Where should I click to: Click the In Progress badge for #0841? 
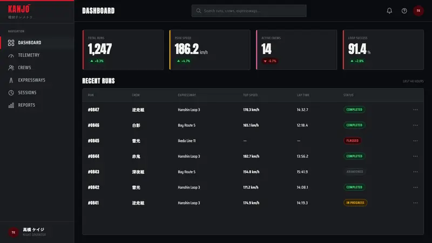click(355, 203)
